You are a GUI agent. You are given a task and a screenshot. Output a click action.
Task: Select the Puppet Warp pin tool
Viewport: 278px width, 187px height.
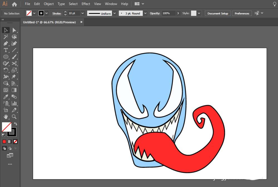pos(14,77)
